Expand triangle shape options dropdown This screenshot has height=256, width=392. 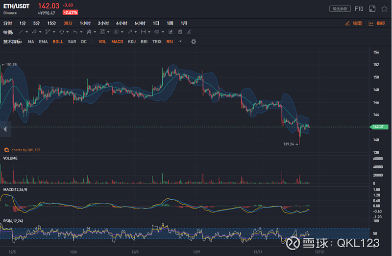click(x=54, y=32)
